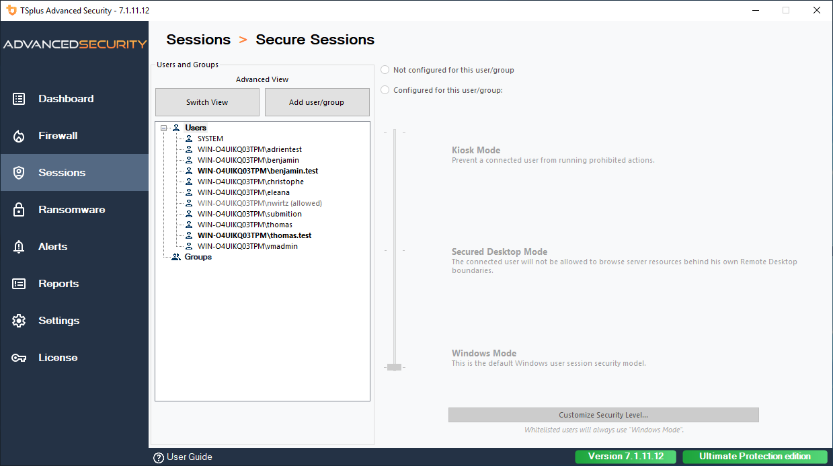Screen dimensions: 833x466
Task: Open Customize Security Level dialog
Action: (x=603, y=414)
